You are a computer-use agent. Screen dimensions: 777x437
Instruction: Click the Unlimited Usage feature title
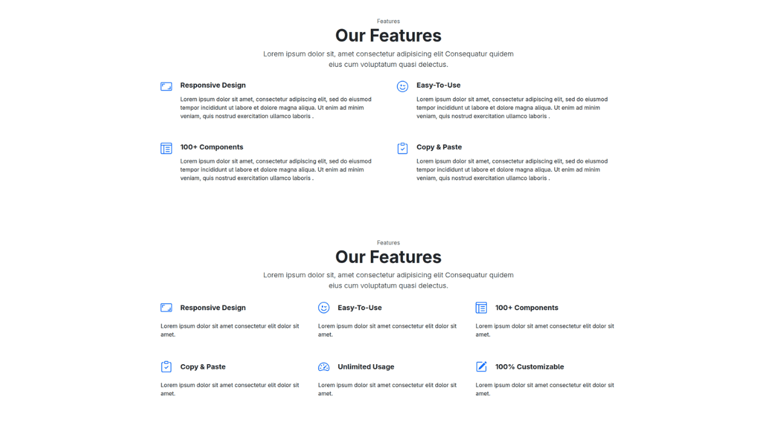tap(365, 367)
